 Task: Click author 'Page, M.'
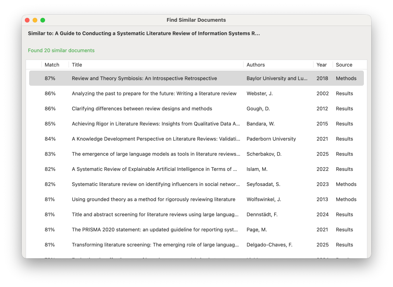coord(257,230)
